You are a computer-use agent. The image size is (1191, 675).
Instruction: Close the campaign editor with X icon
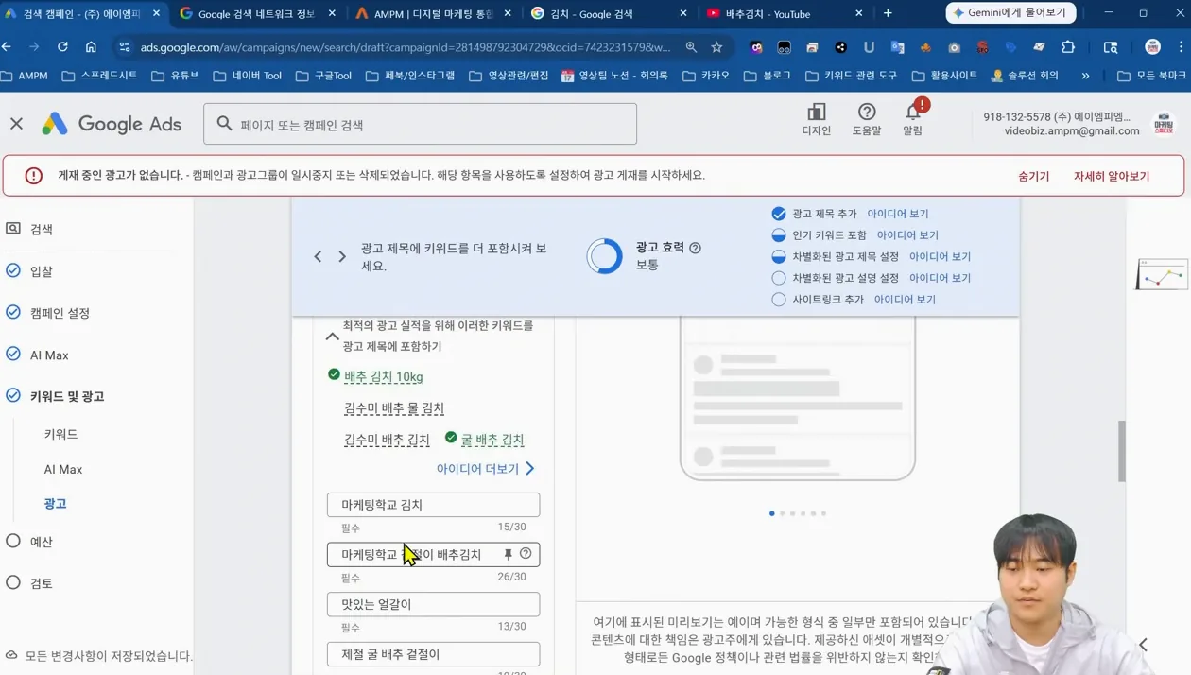click(17, 124)
